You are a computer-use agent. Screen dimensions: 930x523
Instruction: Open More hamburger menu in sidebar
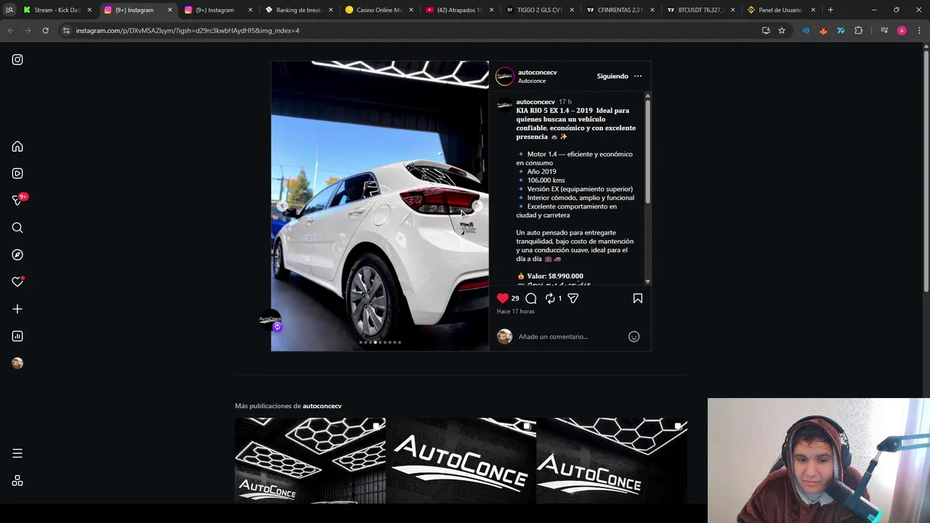[17, 453]
